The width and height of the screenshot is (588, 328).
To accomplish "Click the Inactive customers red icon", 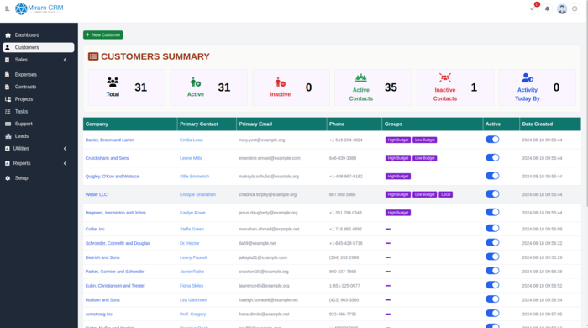I will click(280, 82).
